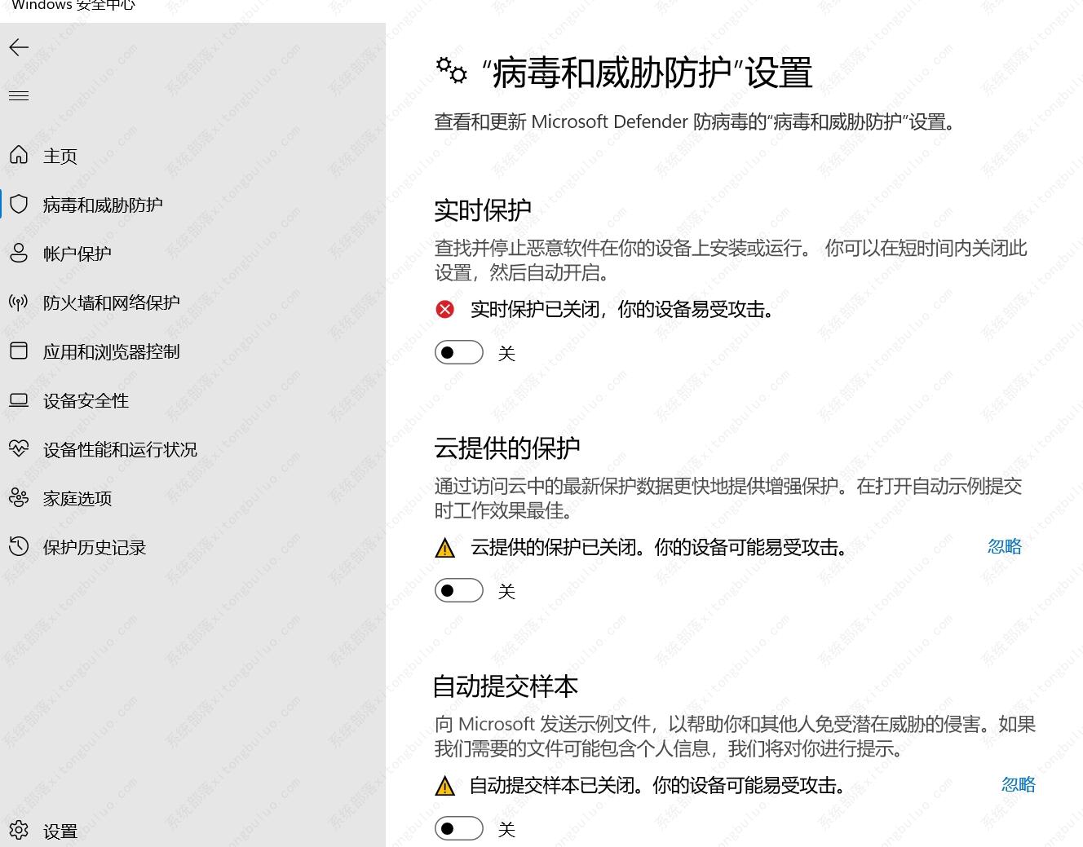Click the home icon for 主页
Viewport: 1083px width, 847px height.
coord(19,155)
